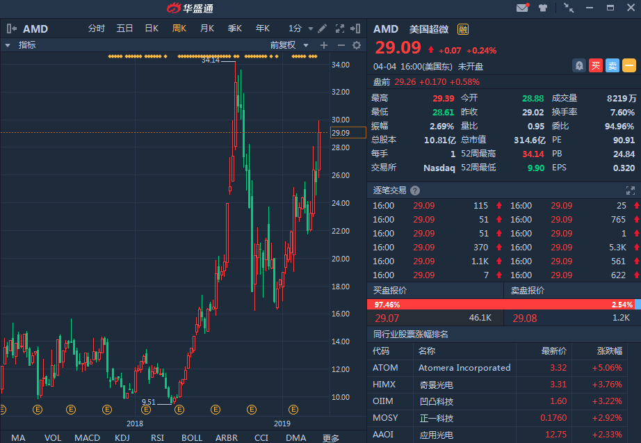The height and width of the screenshot is (443, 641).
Task: Click the 9.51 low price label on chart
Action: (149, 402)
